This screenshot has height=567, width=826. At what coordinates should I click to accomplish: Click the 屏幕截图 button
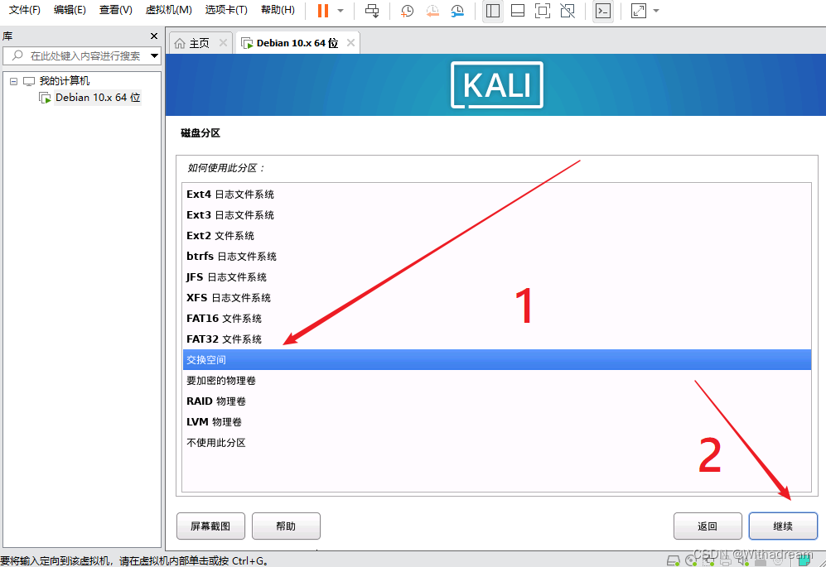[210, 526]
